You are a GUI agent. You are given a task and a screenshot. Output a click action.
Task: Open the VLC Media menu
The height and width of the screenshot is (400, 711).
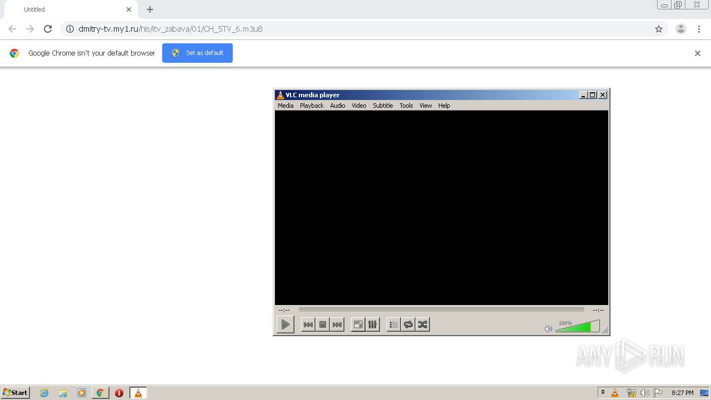pyautogui.click(x=286, y=106)
